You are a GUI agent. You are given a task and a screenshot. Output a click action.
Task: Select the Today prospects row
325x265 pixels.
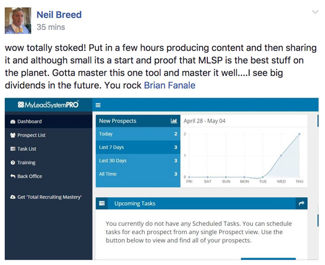[138, 134]
